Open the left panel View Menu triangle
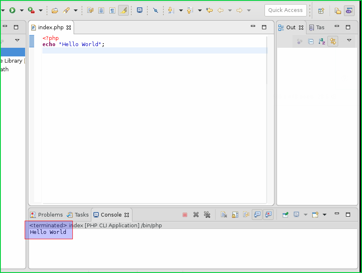Image resolution: width=362 pixels, height=273 pixels. coord(17,40)
